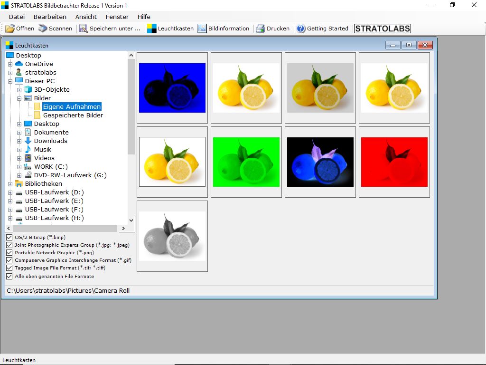Click the DVD-RW-Laufwerk (G:) drive icon
Image resolution: width=486 pixels, height=365 pixels.
(28, 175)
